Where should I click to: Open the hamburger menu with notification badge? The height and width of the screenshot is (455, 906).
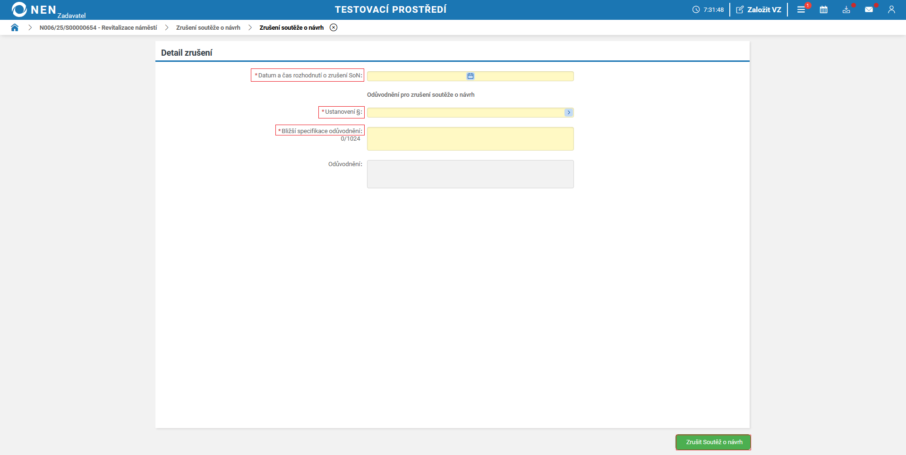(801, 9)
